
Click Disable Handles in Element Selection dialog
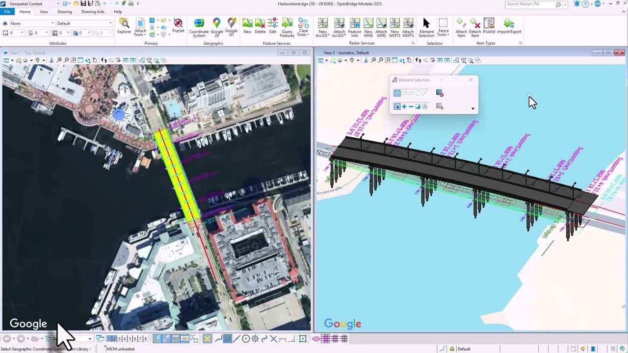click(x=440, y=93)
